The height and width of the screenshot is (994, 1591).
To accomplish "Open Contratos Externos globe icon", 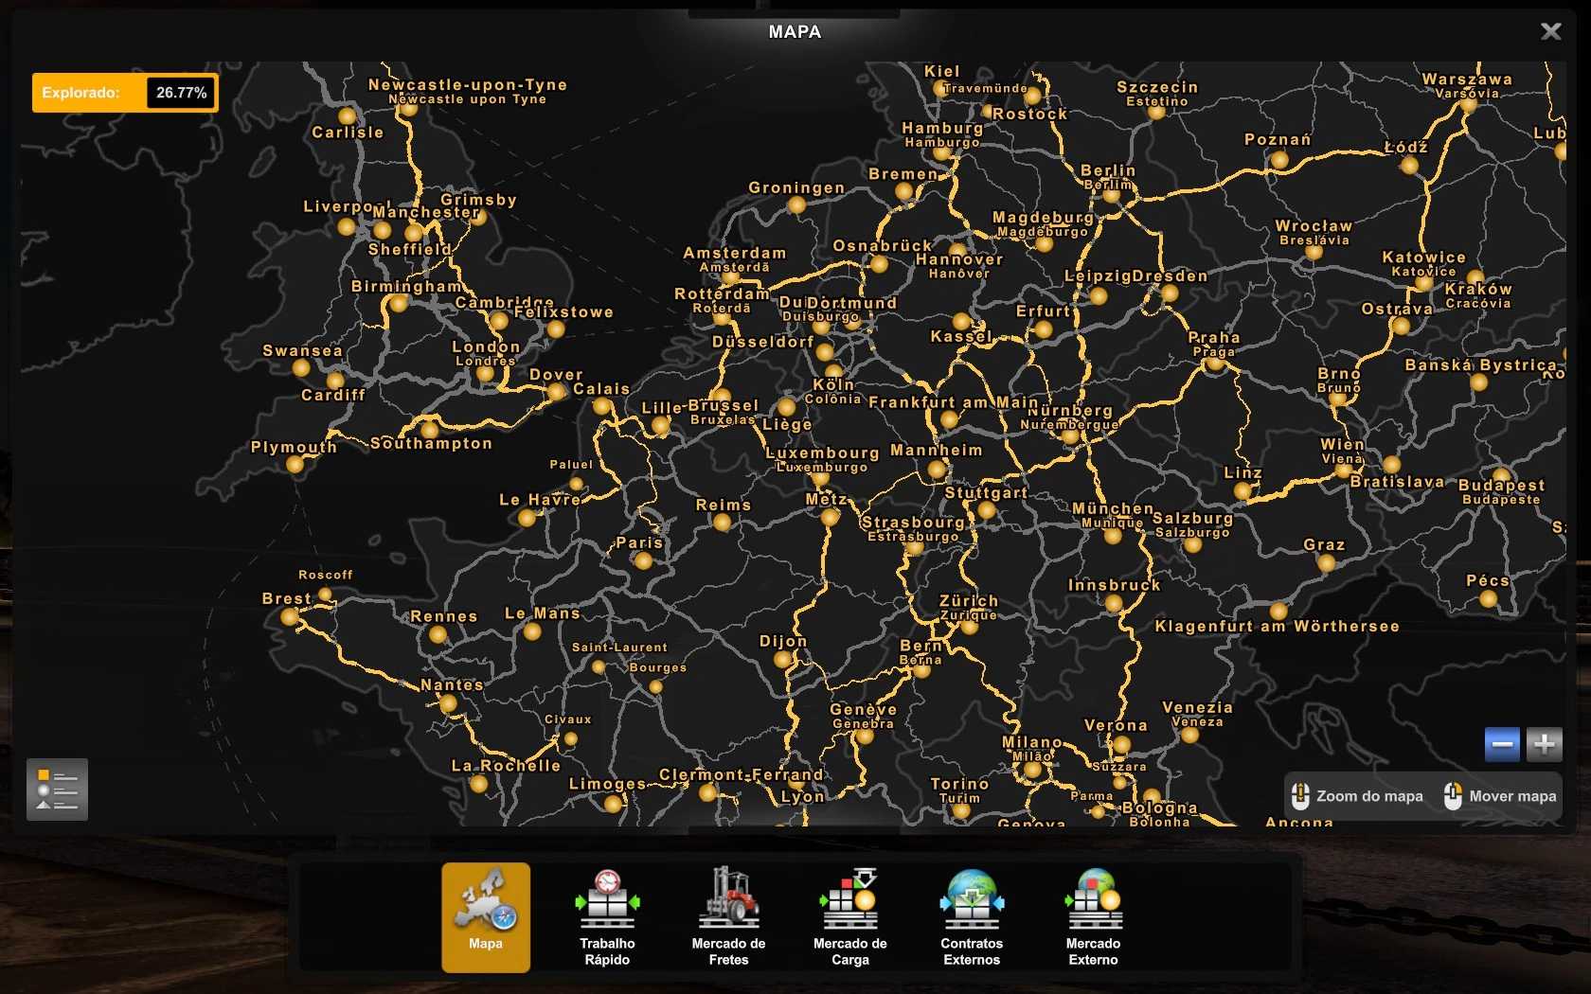I will pos(971,915).
